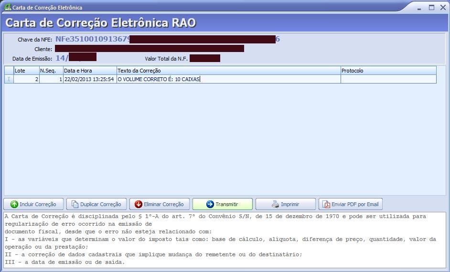Select the 22/02/2013 13:25:54 date cell

(90, 79)
